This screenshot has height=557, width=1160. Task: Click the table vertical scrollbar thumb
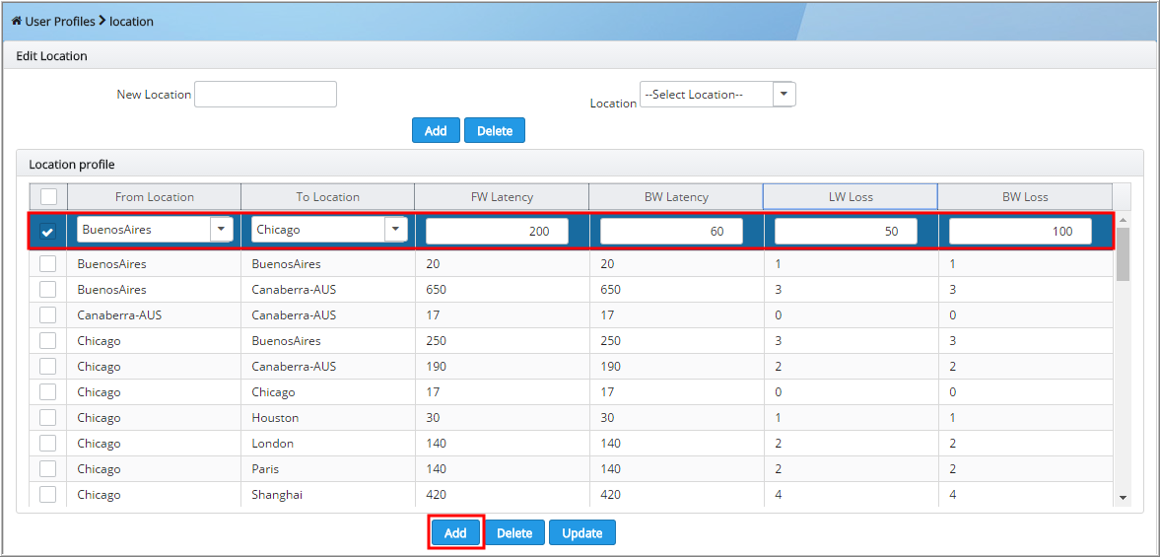pos(1123,254)
